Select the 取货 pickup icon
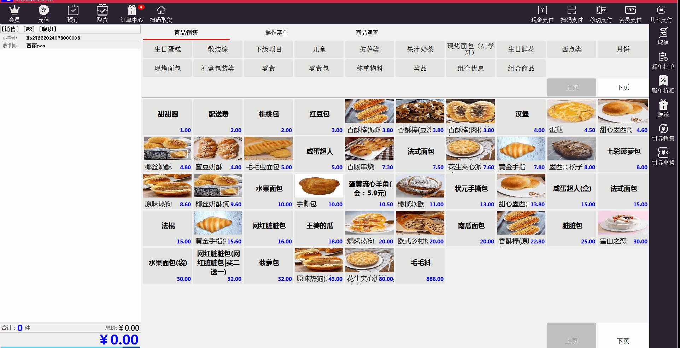 coord(102,14)
